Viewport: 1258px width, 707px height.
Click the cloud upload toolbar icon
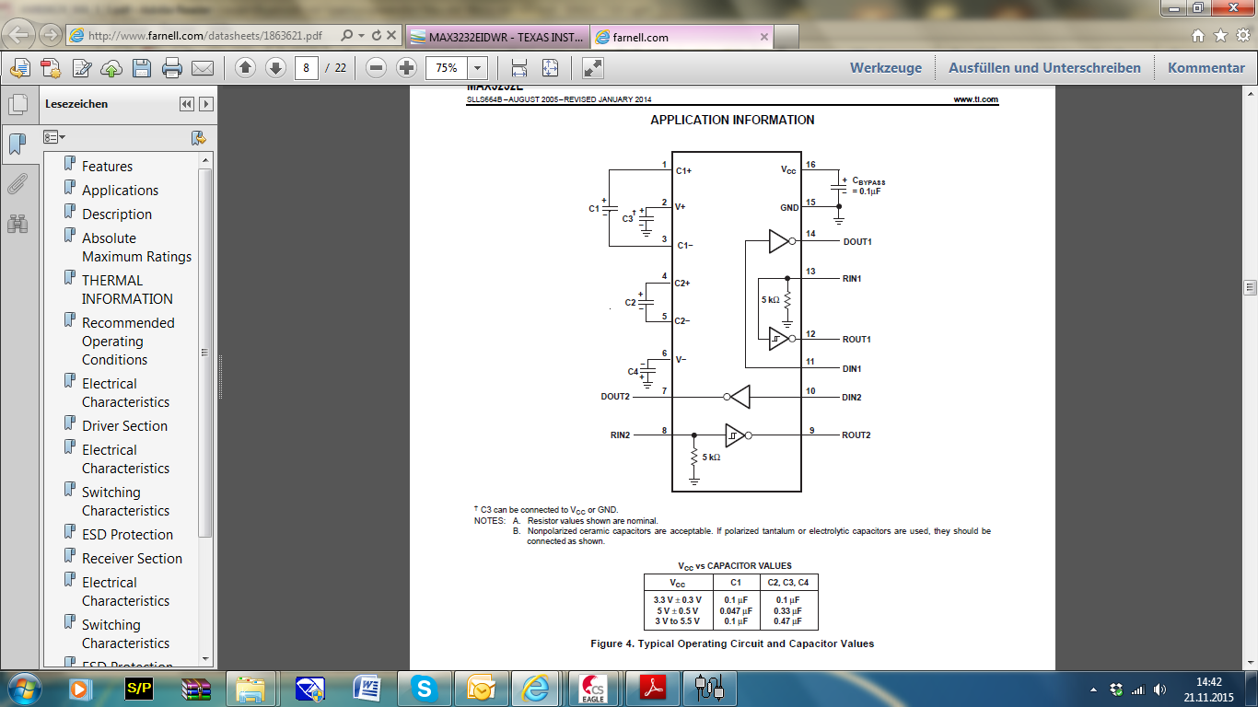[111, 68]
